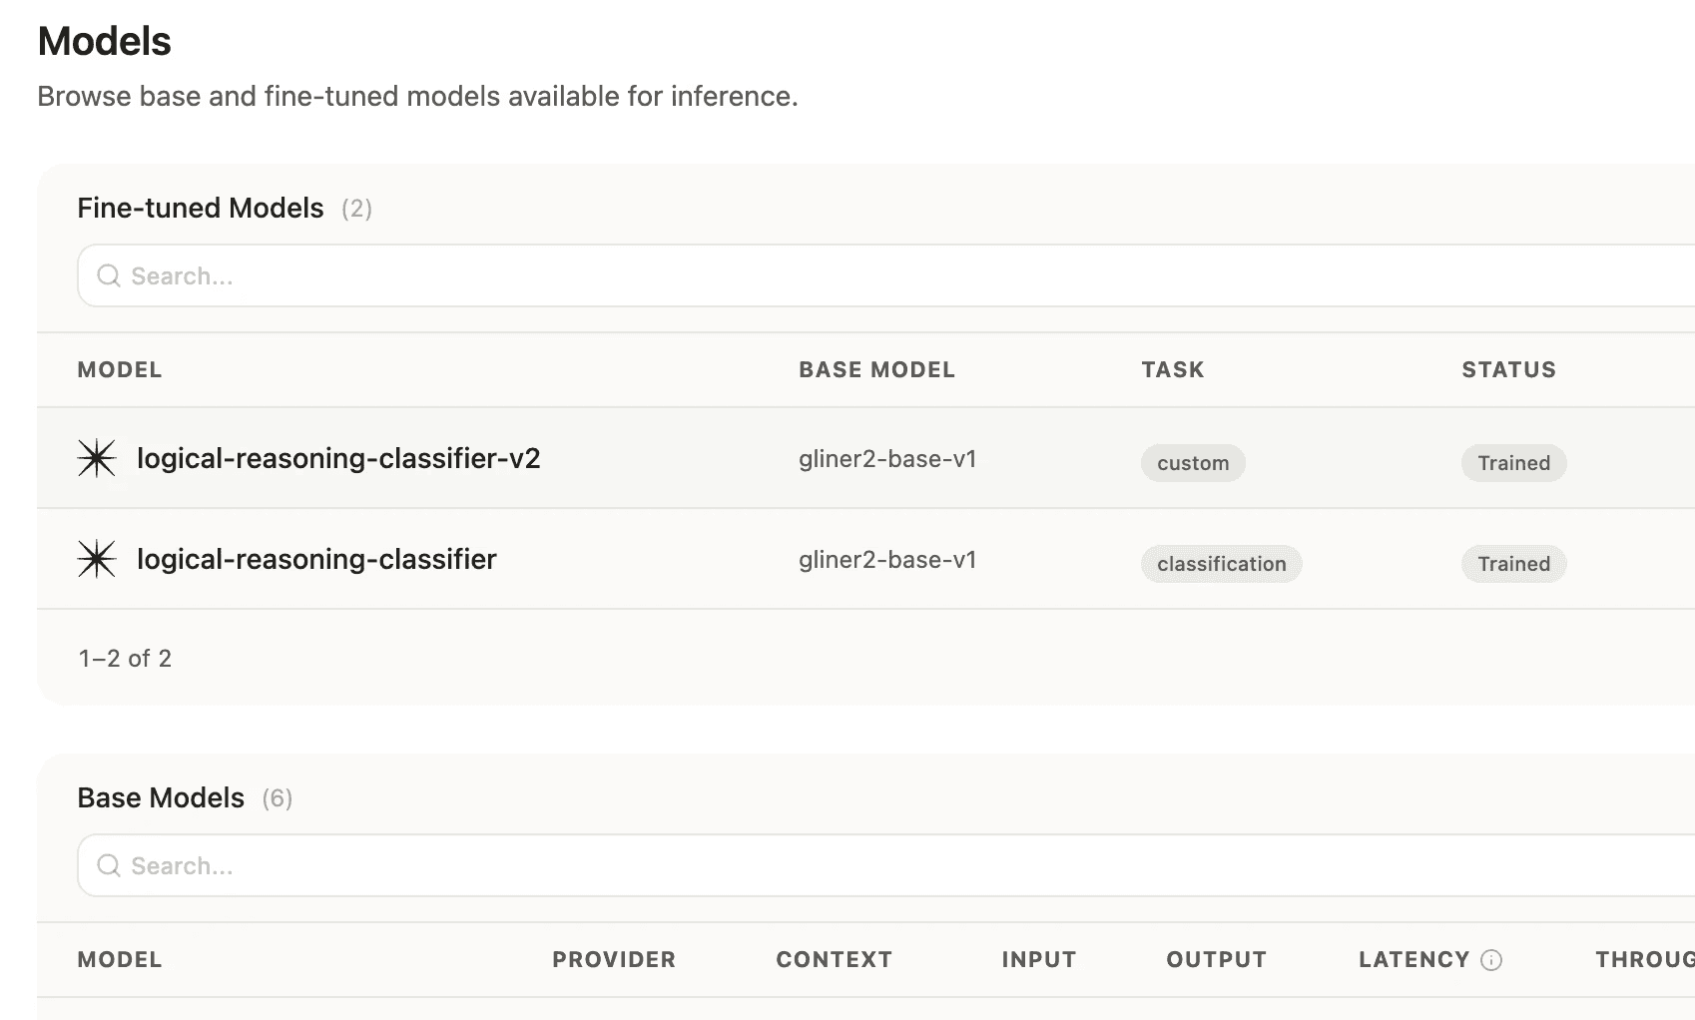Sort base models by Provider column
Image resolution: width=1695 pixels, height=1020 pixels.
(x=614, y=960)
